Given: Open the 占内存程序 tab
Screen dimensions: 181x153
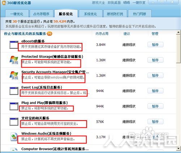Looking at the screenshot, I should click(41, 14).
